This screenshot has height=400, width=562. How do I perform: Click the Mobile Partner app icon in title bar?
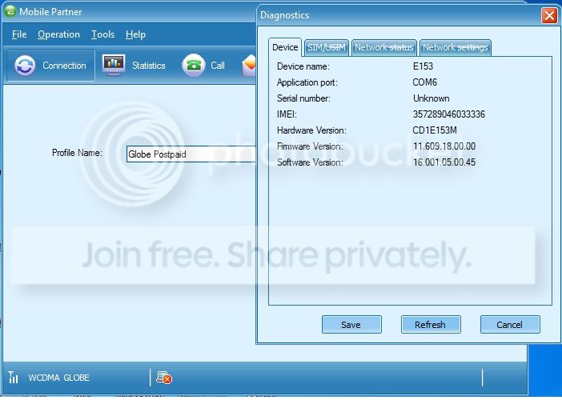tap(10, 11)
